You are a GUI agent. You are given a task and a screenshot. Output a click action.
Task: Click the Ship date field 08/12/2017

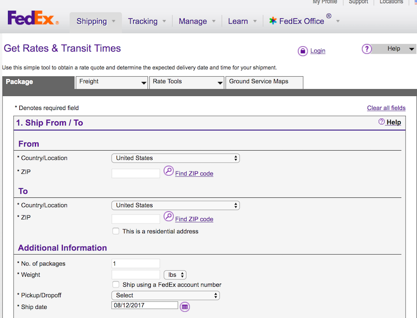click(x=145, y=305)
